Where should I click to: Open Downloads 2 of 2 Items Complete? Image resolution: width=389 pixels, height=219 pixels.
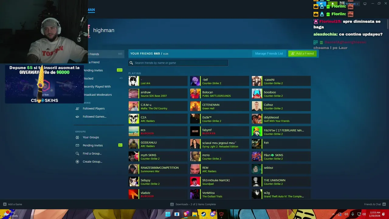195,204
